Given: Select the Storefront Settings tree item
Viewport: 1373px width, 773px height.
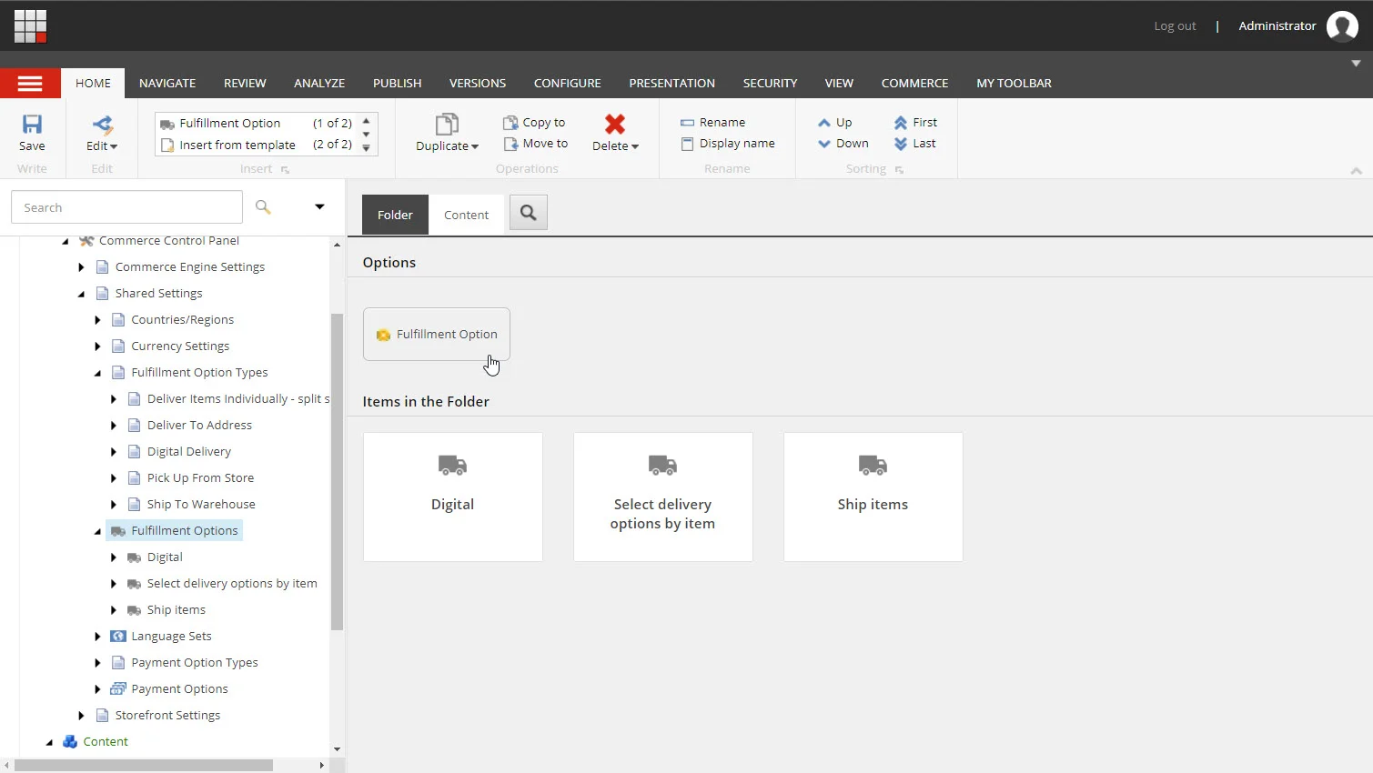Looking at the screenshot, I should click(167, 716).
